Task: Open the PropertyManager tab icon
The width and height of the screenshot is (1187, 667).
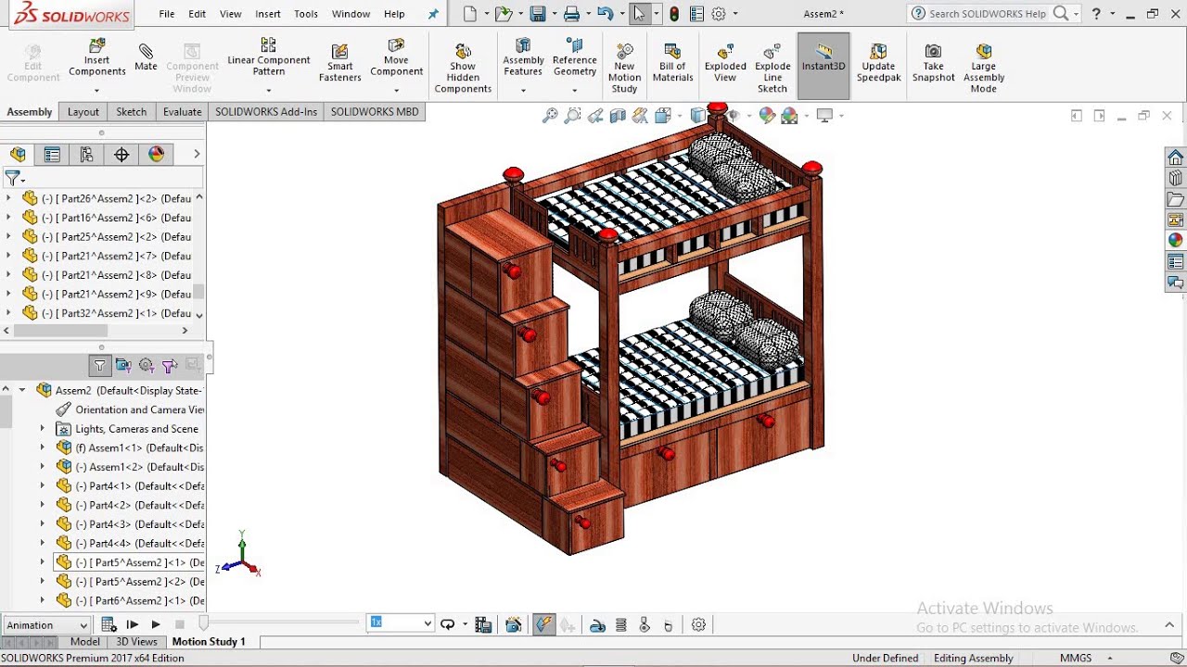Action: click(52, 155)
